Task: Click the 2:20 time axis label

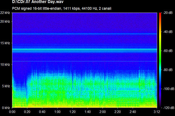Action: point(118,112)
